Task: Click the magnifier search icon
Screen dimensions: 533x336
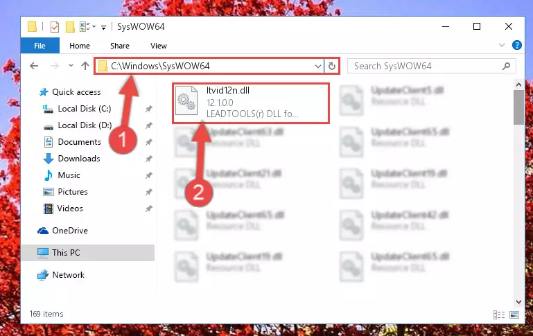Action: [x=506, y=66]
